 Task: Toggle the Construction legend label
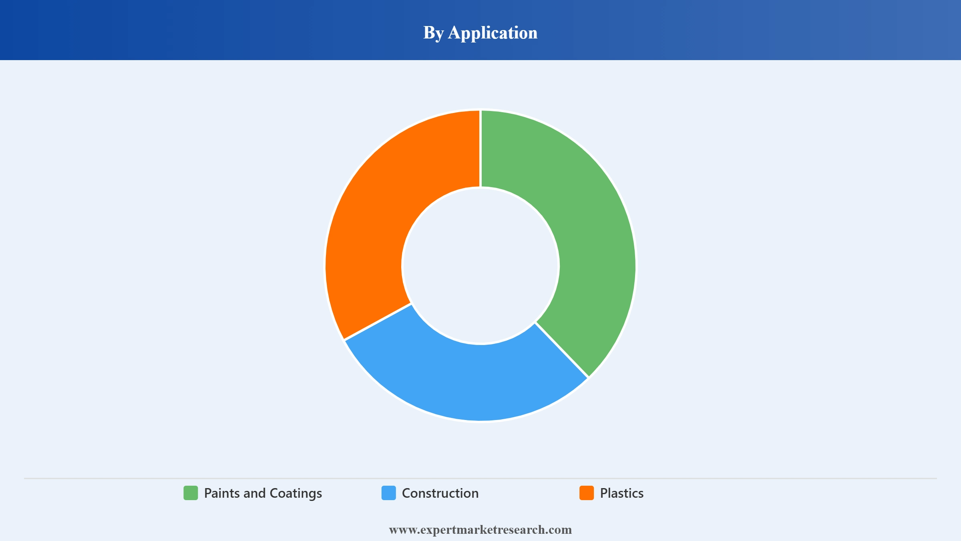(440, 493)
